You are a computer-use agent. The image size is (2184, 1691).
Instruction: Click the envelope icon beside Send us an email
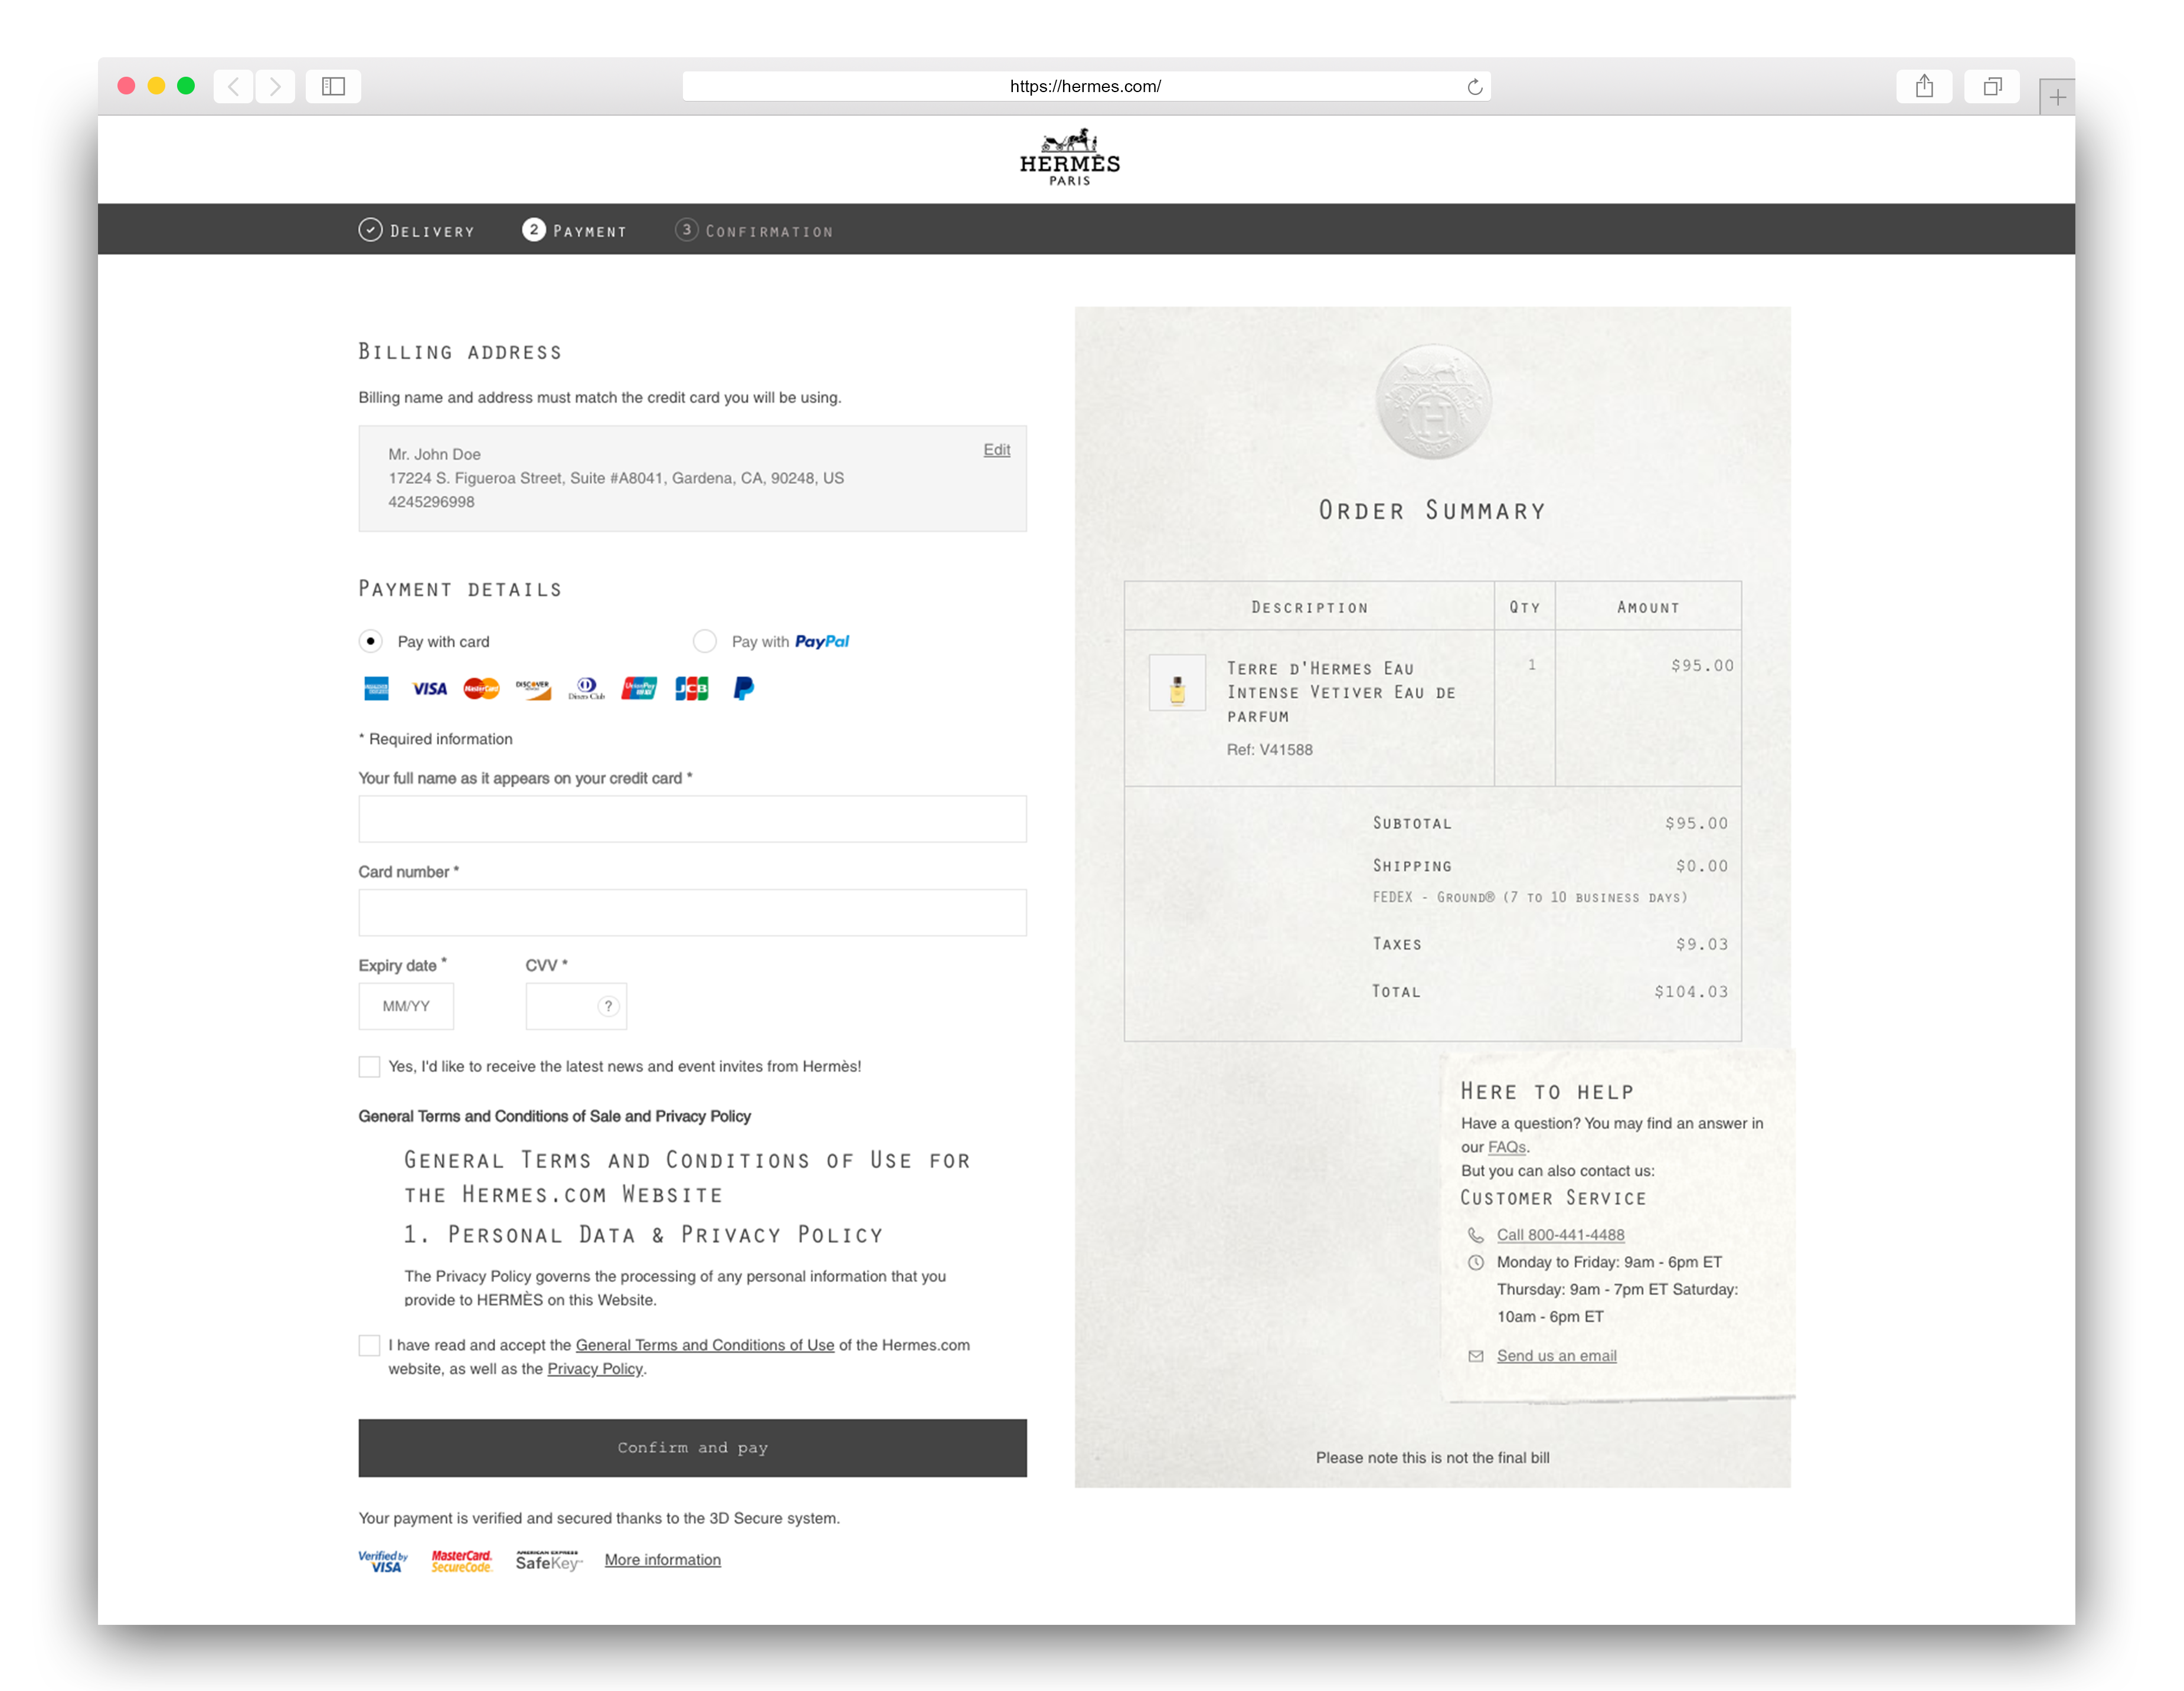pos(1476,1356)
